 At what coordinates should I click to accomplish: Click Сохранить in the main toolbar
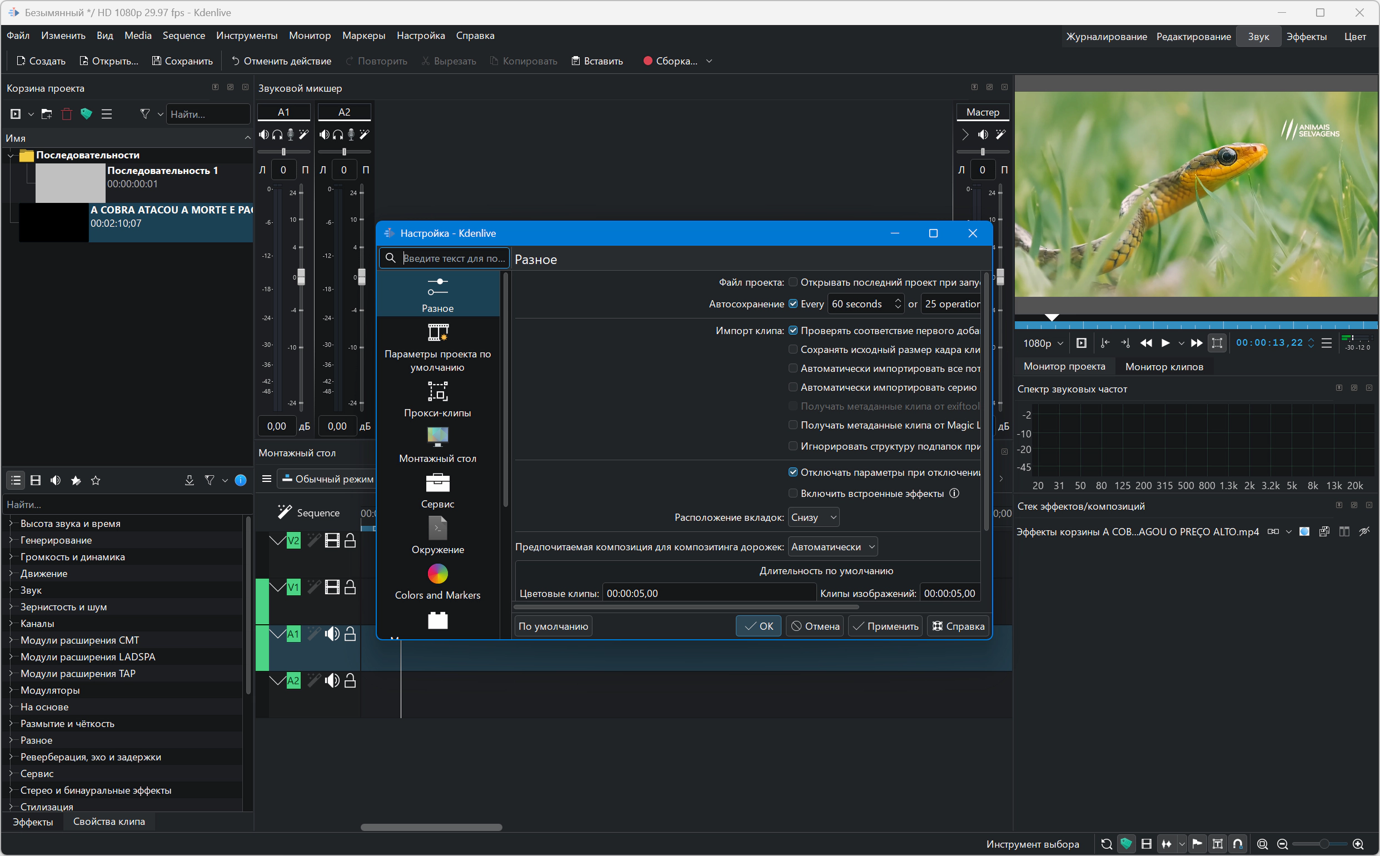coord(182,61)
